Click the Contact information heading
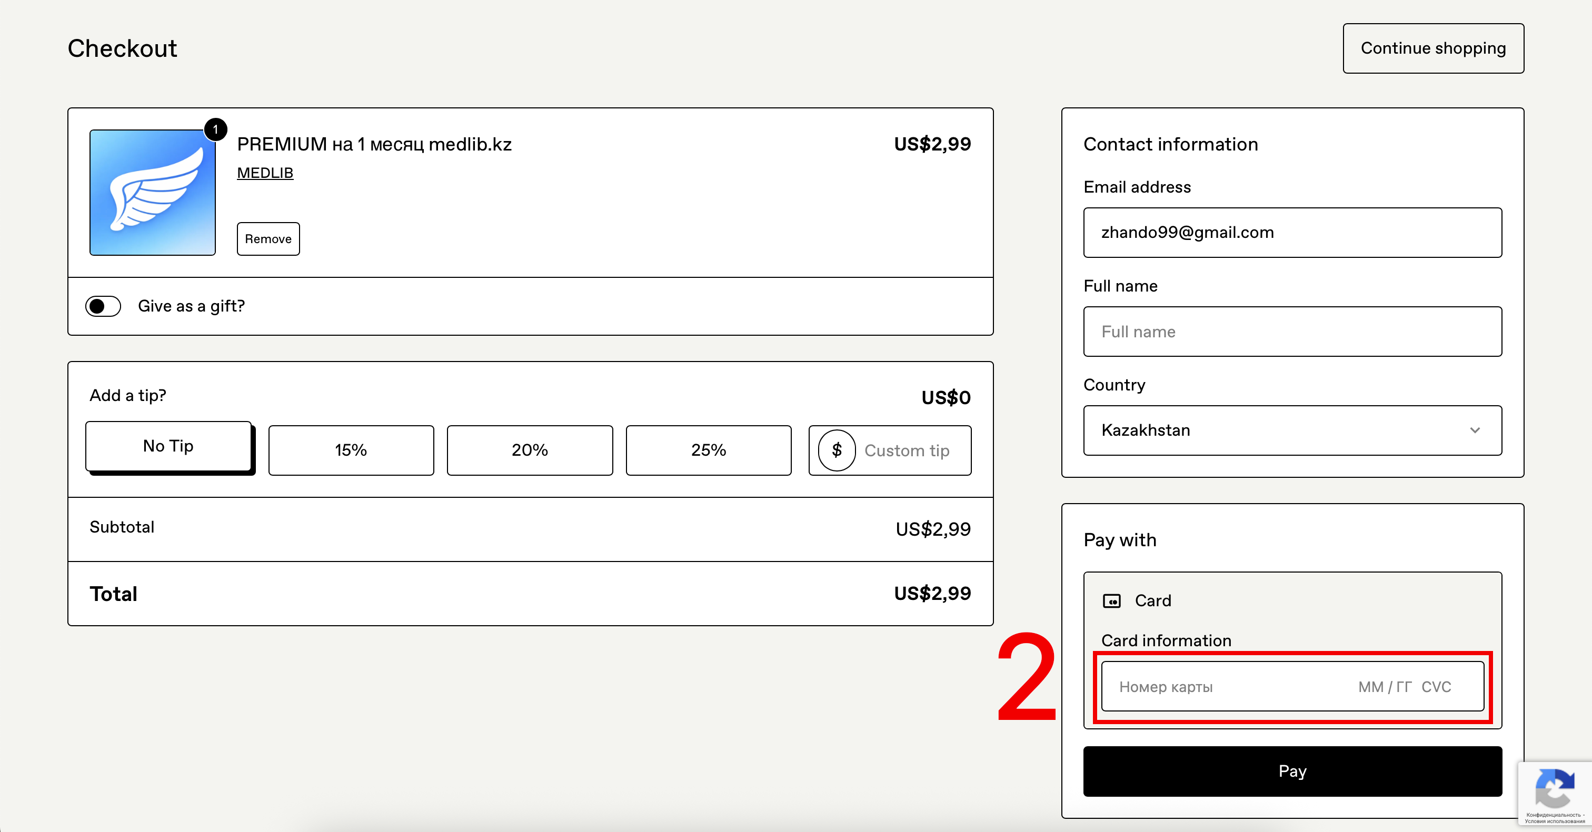This screenshot has width=1592, height=832. [x=1170, y=144]
